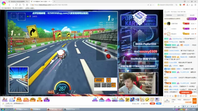Click the chain link icon above chat input
This screenshot has width=198, height=111.
click(x=183, y=96)
